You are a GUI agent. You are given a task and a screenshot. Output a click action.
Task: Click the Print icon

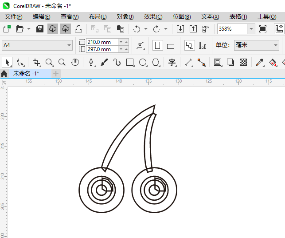pos(78,29)
